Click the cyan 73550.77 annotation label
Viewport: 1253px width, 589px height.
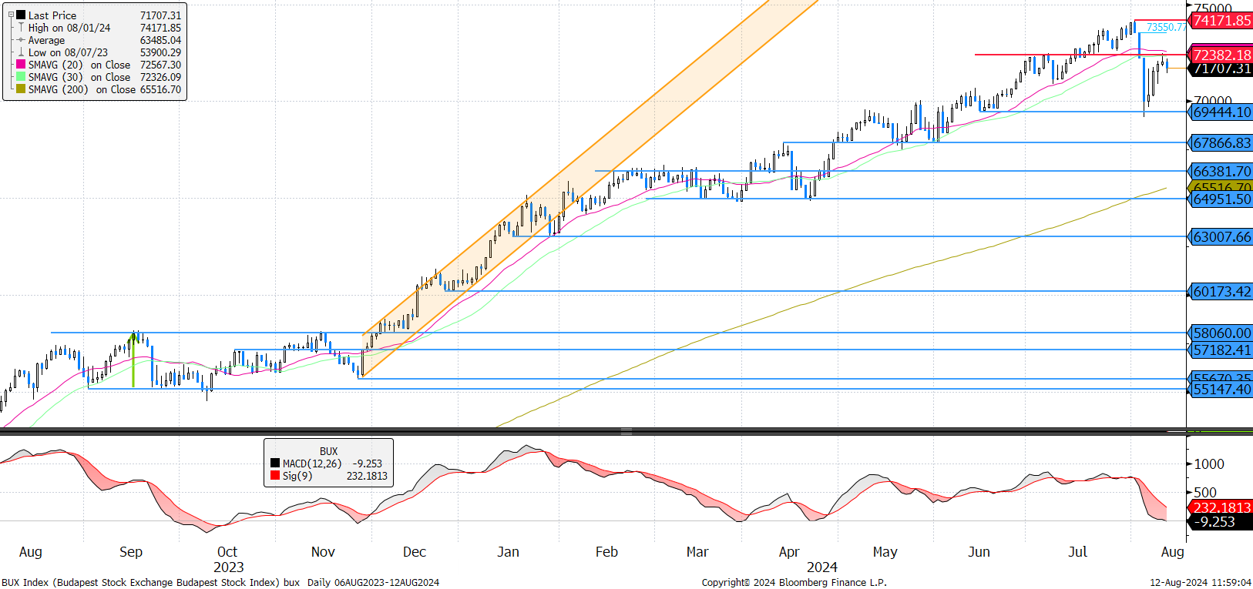tap(1166, 27)
